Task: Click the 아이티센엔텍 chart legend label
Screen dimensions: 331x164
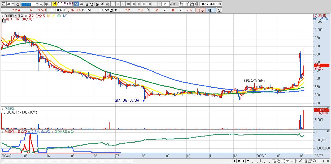Action: click(x=14, y=16)
